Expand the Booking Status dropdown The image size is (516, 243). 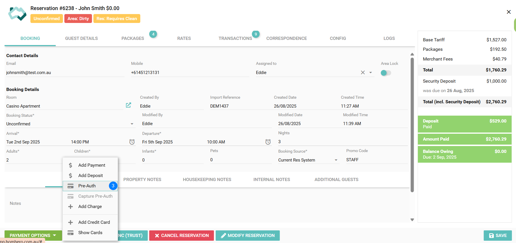(132, 124)
